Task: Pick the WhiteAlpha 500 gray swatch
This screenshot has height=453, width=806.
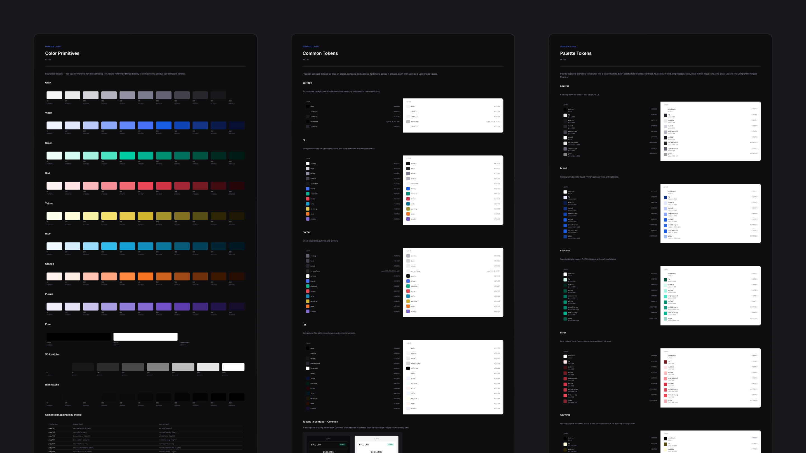Action: [x=158, y=367]
